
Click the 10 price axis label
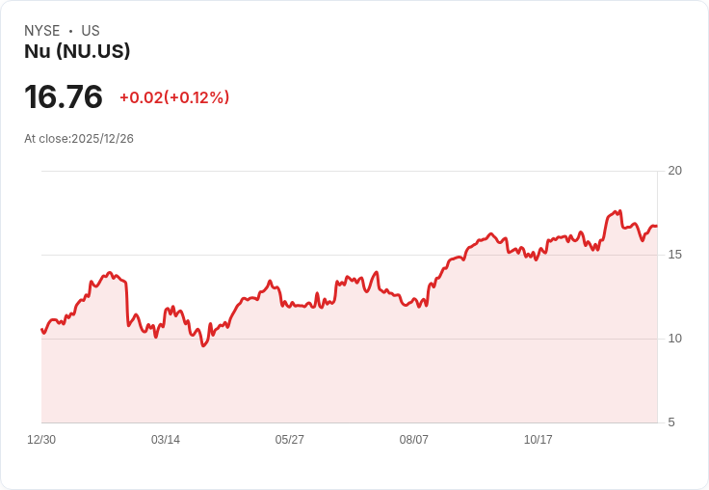coord(675,339)
